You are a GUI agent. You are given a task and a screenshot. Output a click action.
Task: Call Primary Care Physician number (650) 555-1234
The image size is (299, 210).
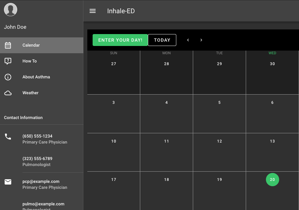(x=37, y=136)
